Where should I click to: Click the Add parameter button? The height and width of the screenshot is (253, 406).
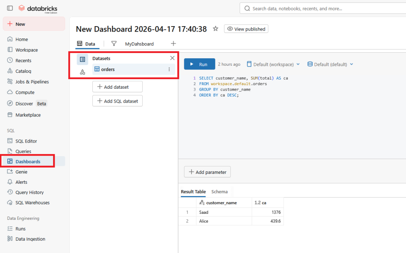point(207,172)
